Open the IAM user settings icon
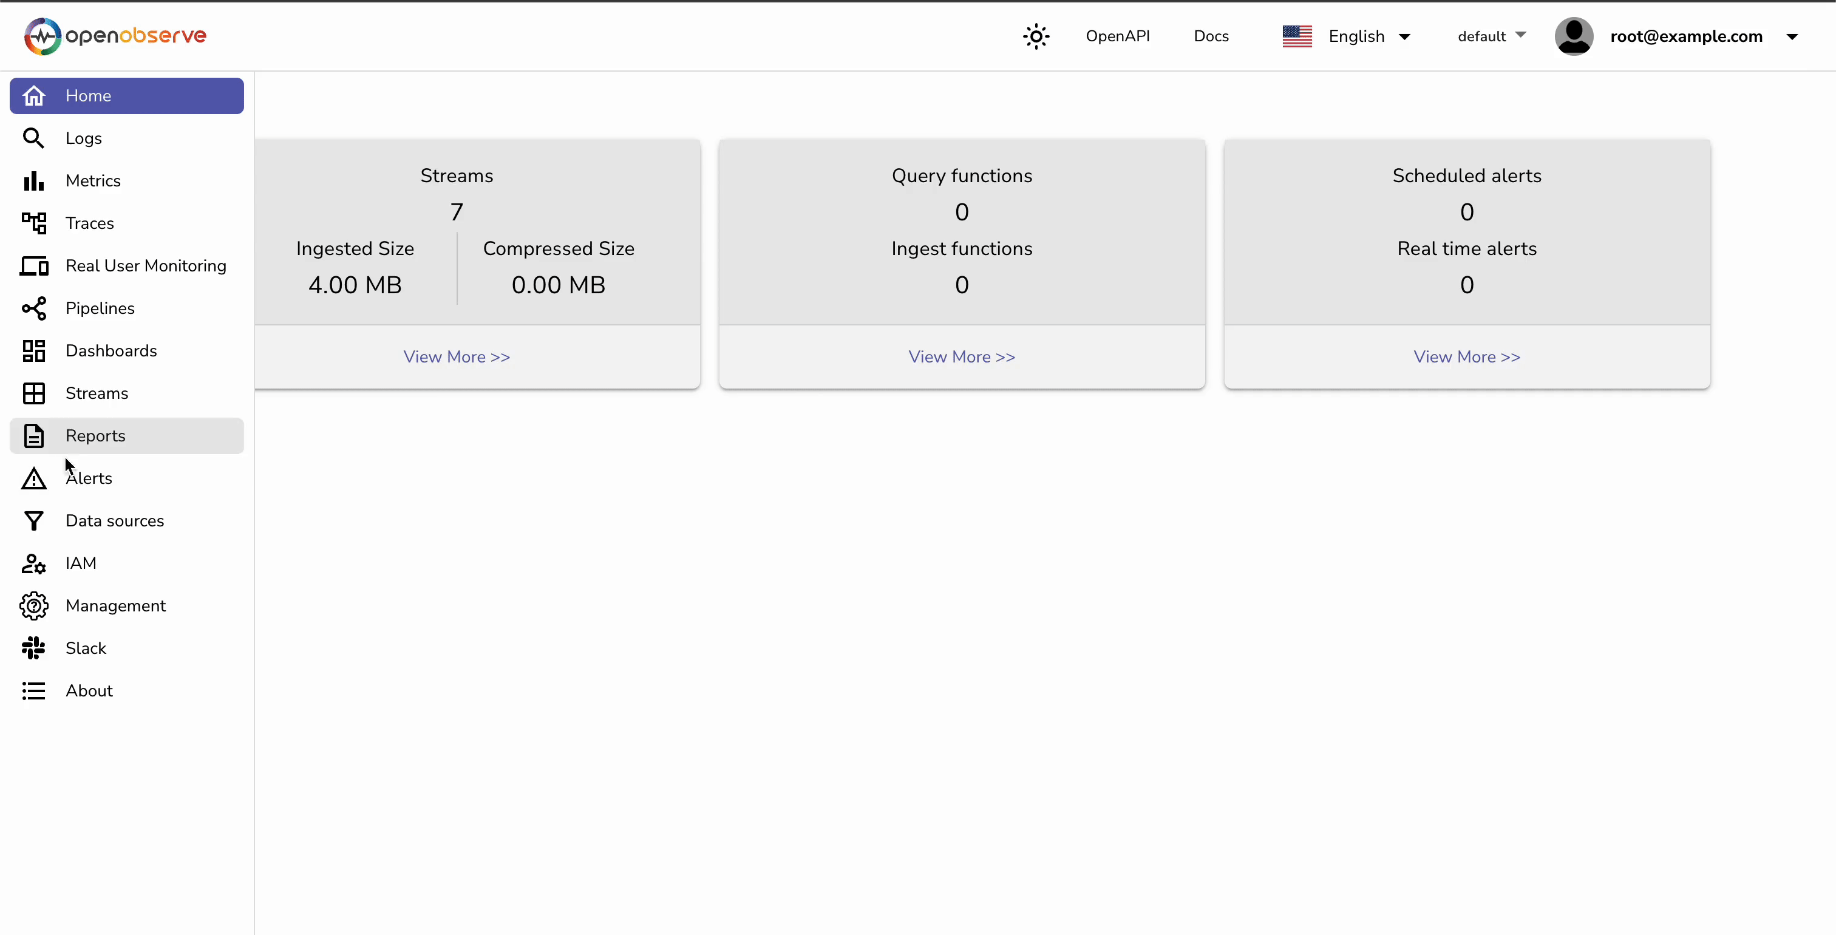Image resolution: width=1836 pixels, height=935 pixels. click(x=34, y=563)
